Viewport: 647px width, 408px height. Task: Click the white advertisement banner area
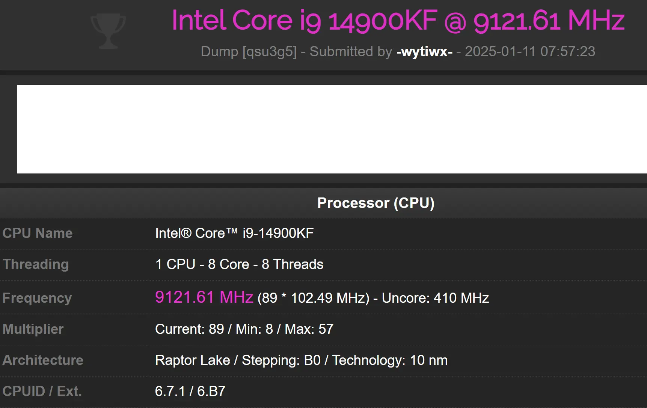click(332, 129)
